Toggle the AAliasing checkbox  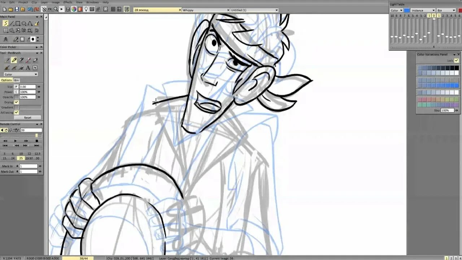pos(16,112)
